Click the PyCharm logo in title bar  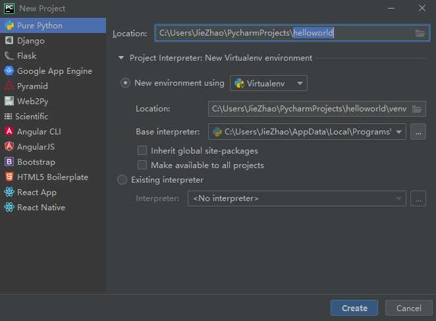(x=9, y=9)
